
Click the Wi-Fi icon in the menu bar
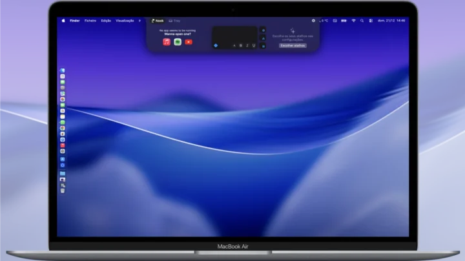coord(354,21)
